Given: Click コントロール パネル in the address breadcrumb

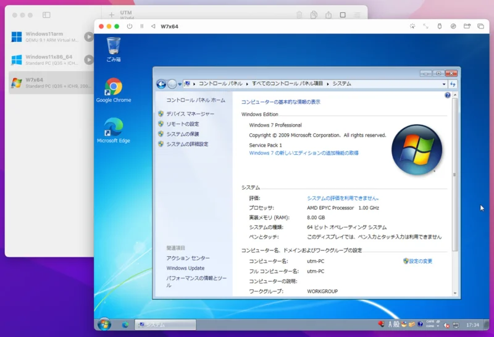Looking at the screenshot, I should (x=220, y=83).
